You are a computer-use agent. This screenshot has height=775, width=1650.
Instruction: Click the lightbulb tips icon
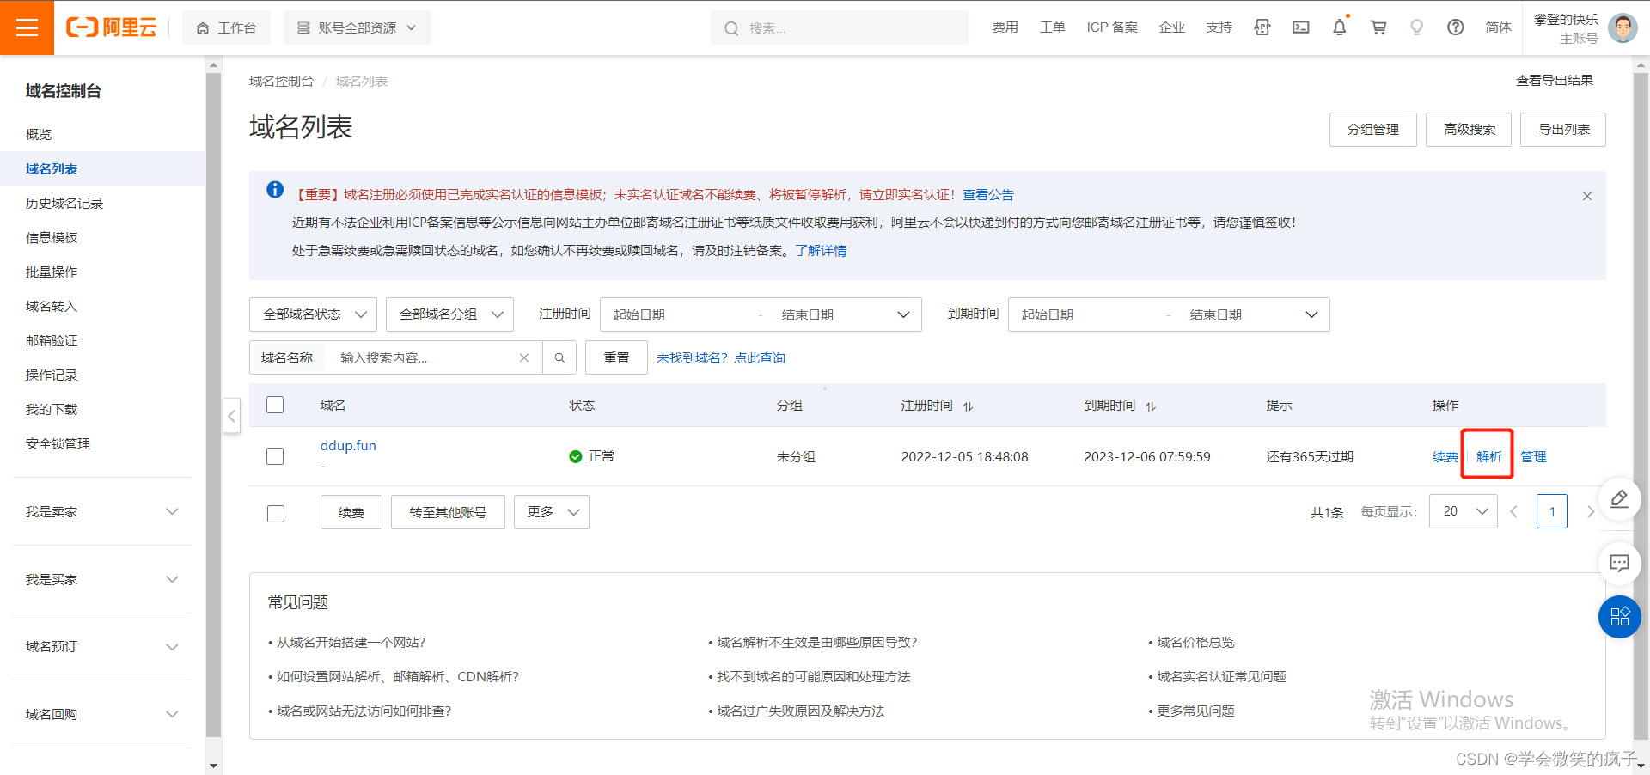1417,27
